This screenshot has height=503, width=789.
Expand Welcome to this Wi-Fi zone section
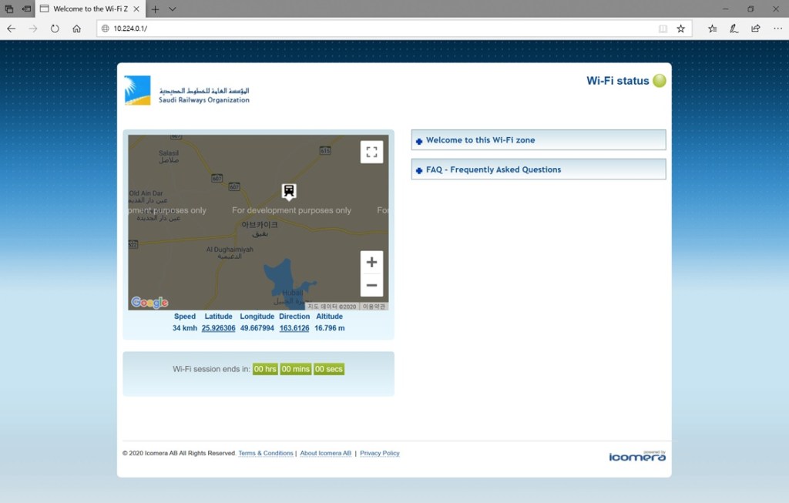tap(538, 140)
